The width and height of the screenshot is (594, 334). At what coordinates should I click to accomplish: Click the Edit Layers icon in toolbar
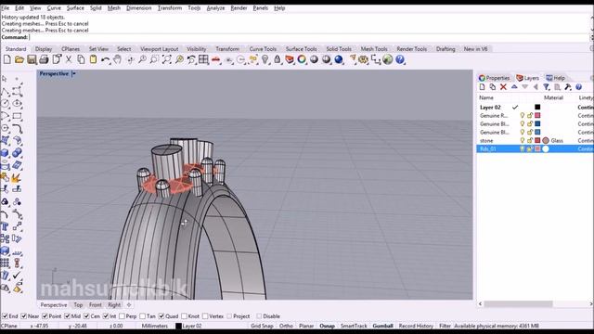coord(290,59)
